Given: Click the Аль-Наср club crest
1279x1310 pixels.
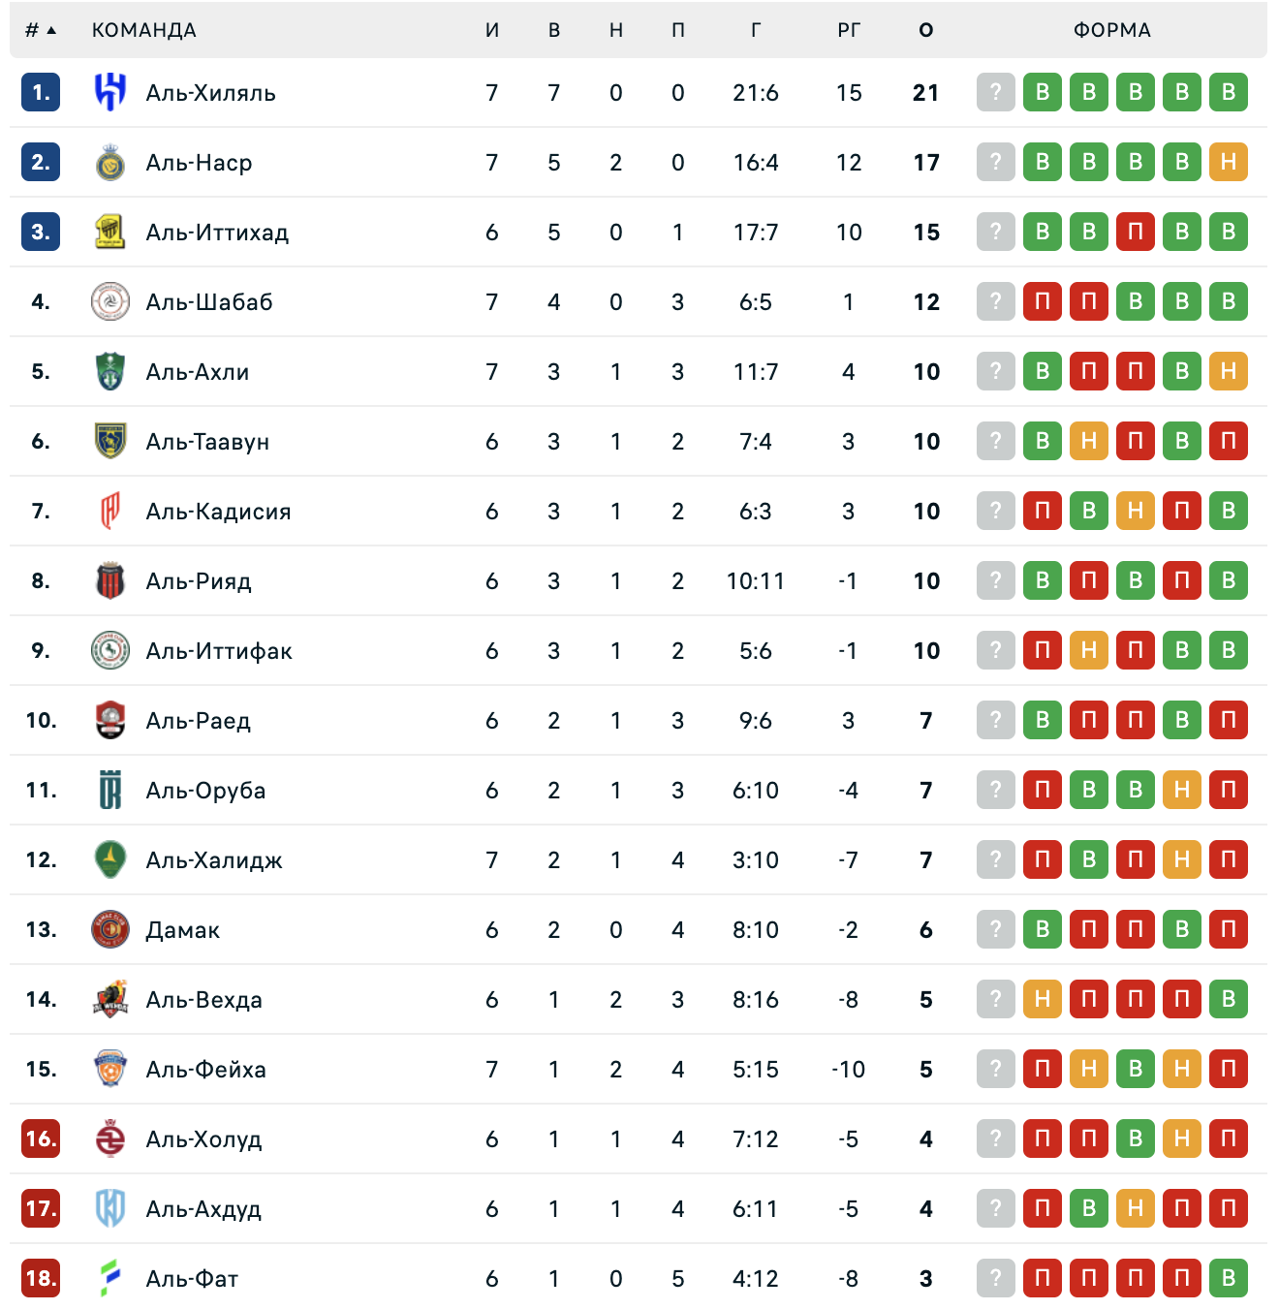Looking at the screenshot, I should (x=110, y=162).
